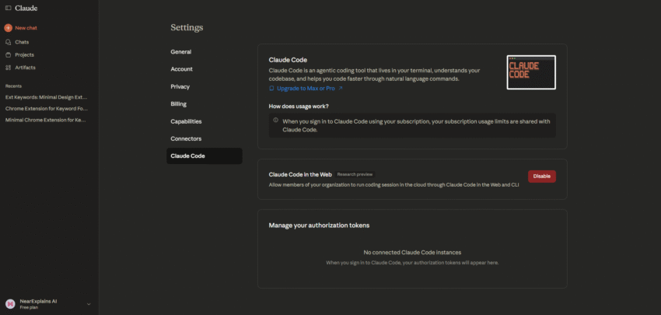This screenshot has height=315, width=661.
Task: Open recent chat Ext Keywords: Minimal Design
Action: tap(46, 97)
